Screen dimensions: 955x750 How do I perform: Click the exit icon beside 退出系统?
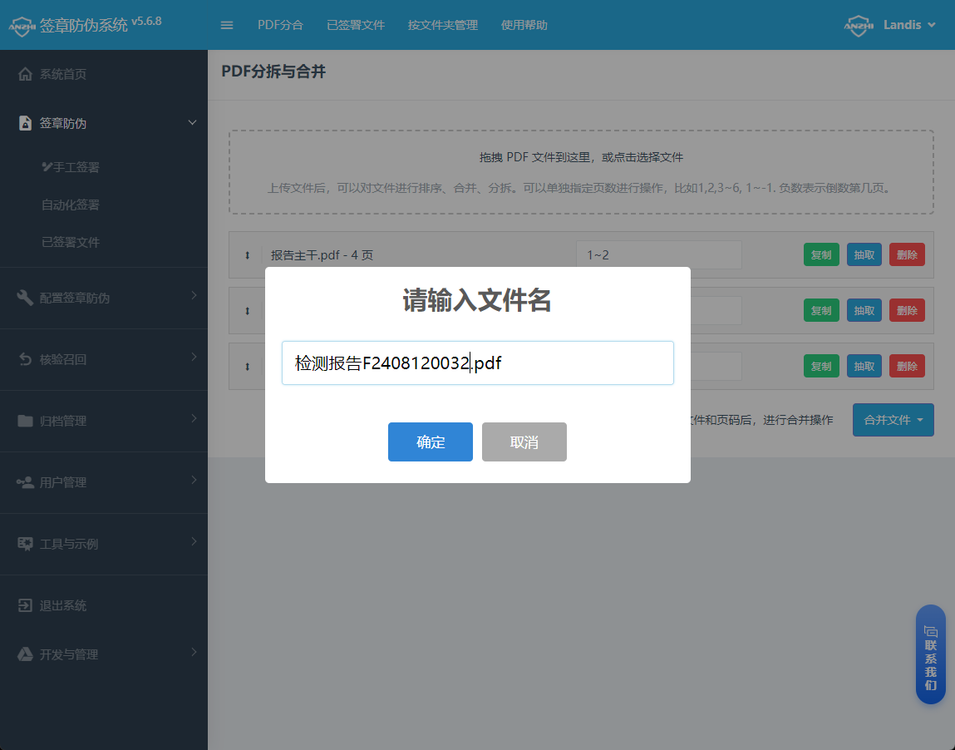pyautogui.click(x=25, y=605)
